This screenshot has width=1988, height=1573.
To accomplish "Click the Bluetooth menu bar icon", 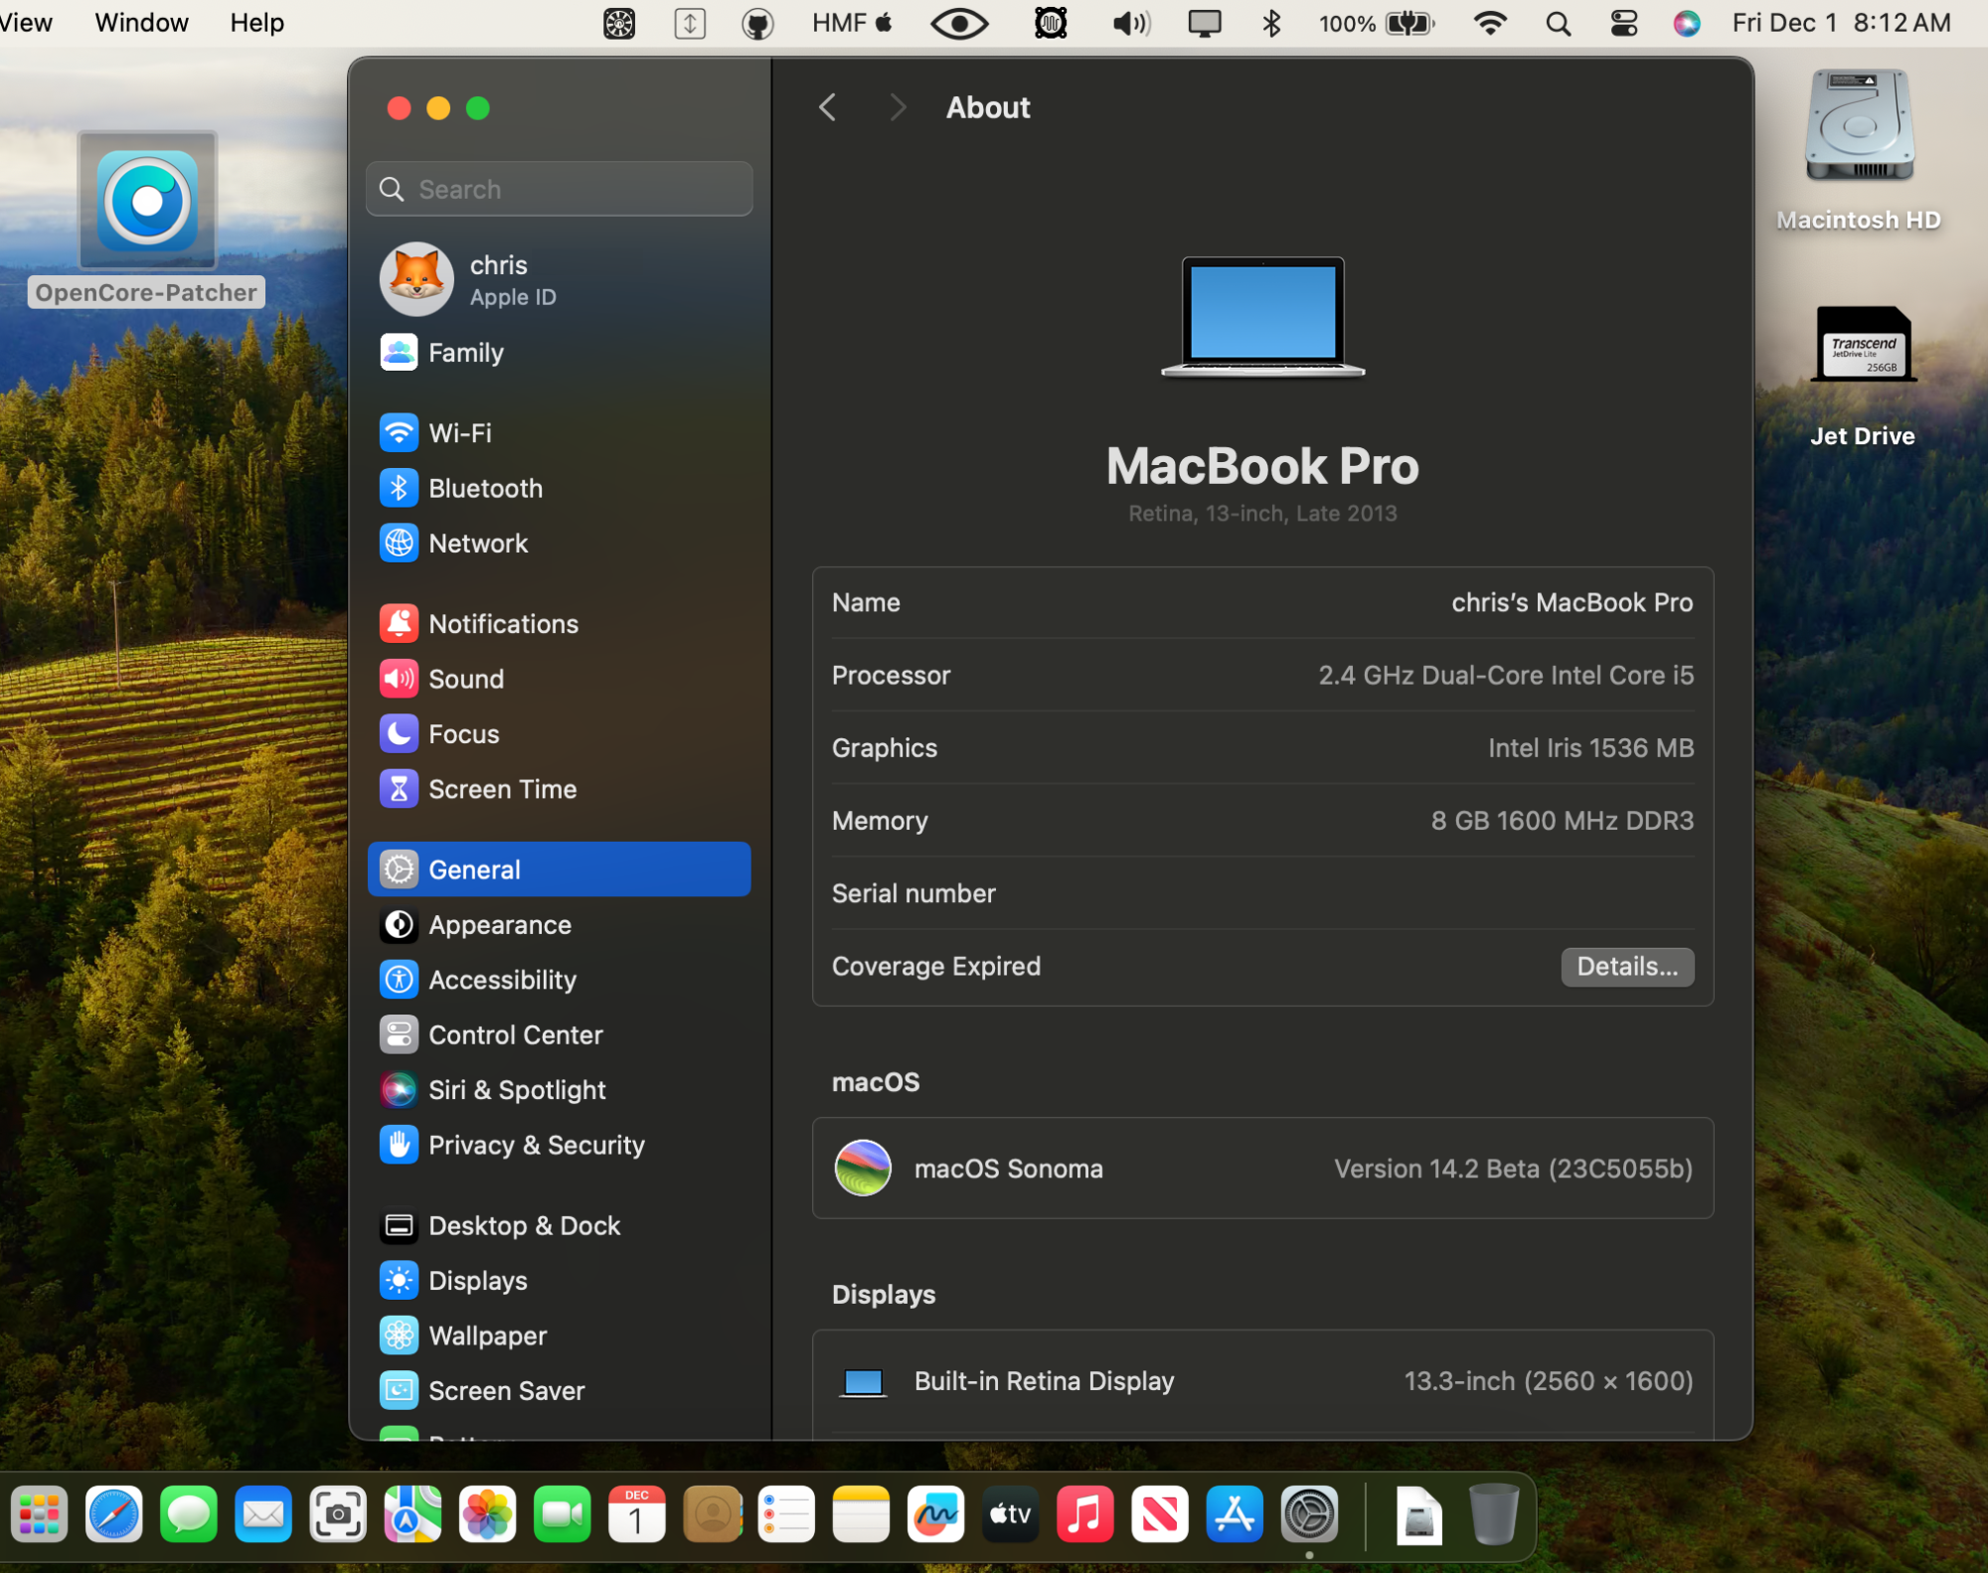I will [1271, 23].
